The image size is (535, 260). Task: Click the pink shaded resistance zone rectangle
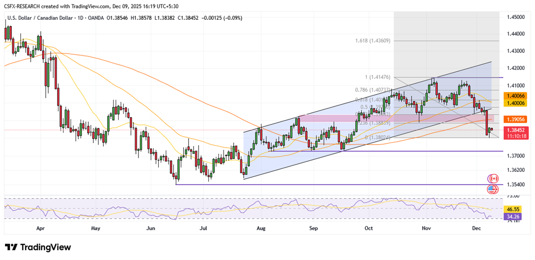tap(323, 118)
